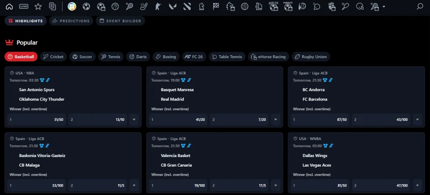Select the Basketball popular filter
The height and width of the screenshot is (195, 430).
[x=21, y=57]
